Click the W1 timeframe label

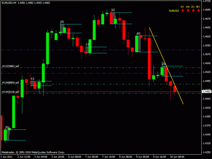pos(198,7)
